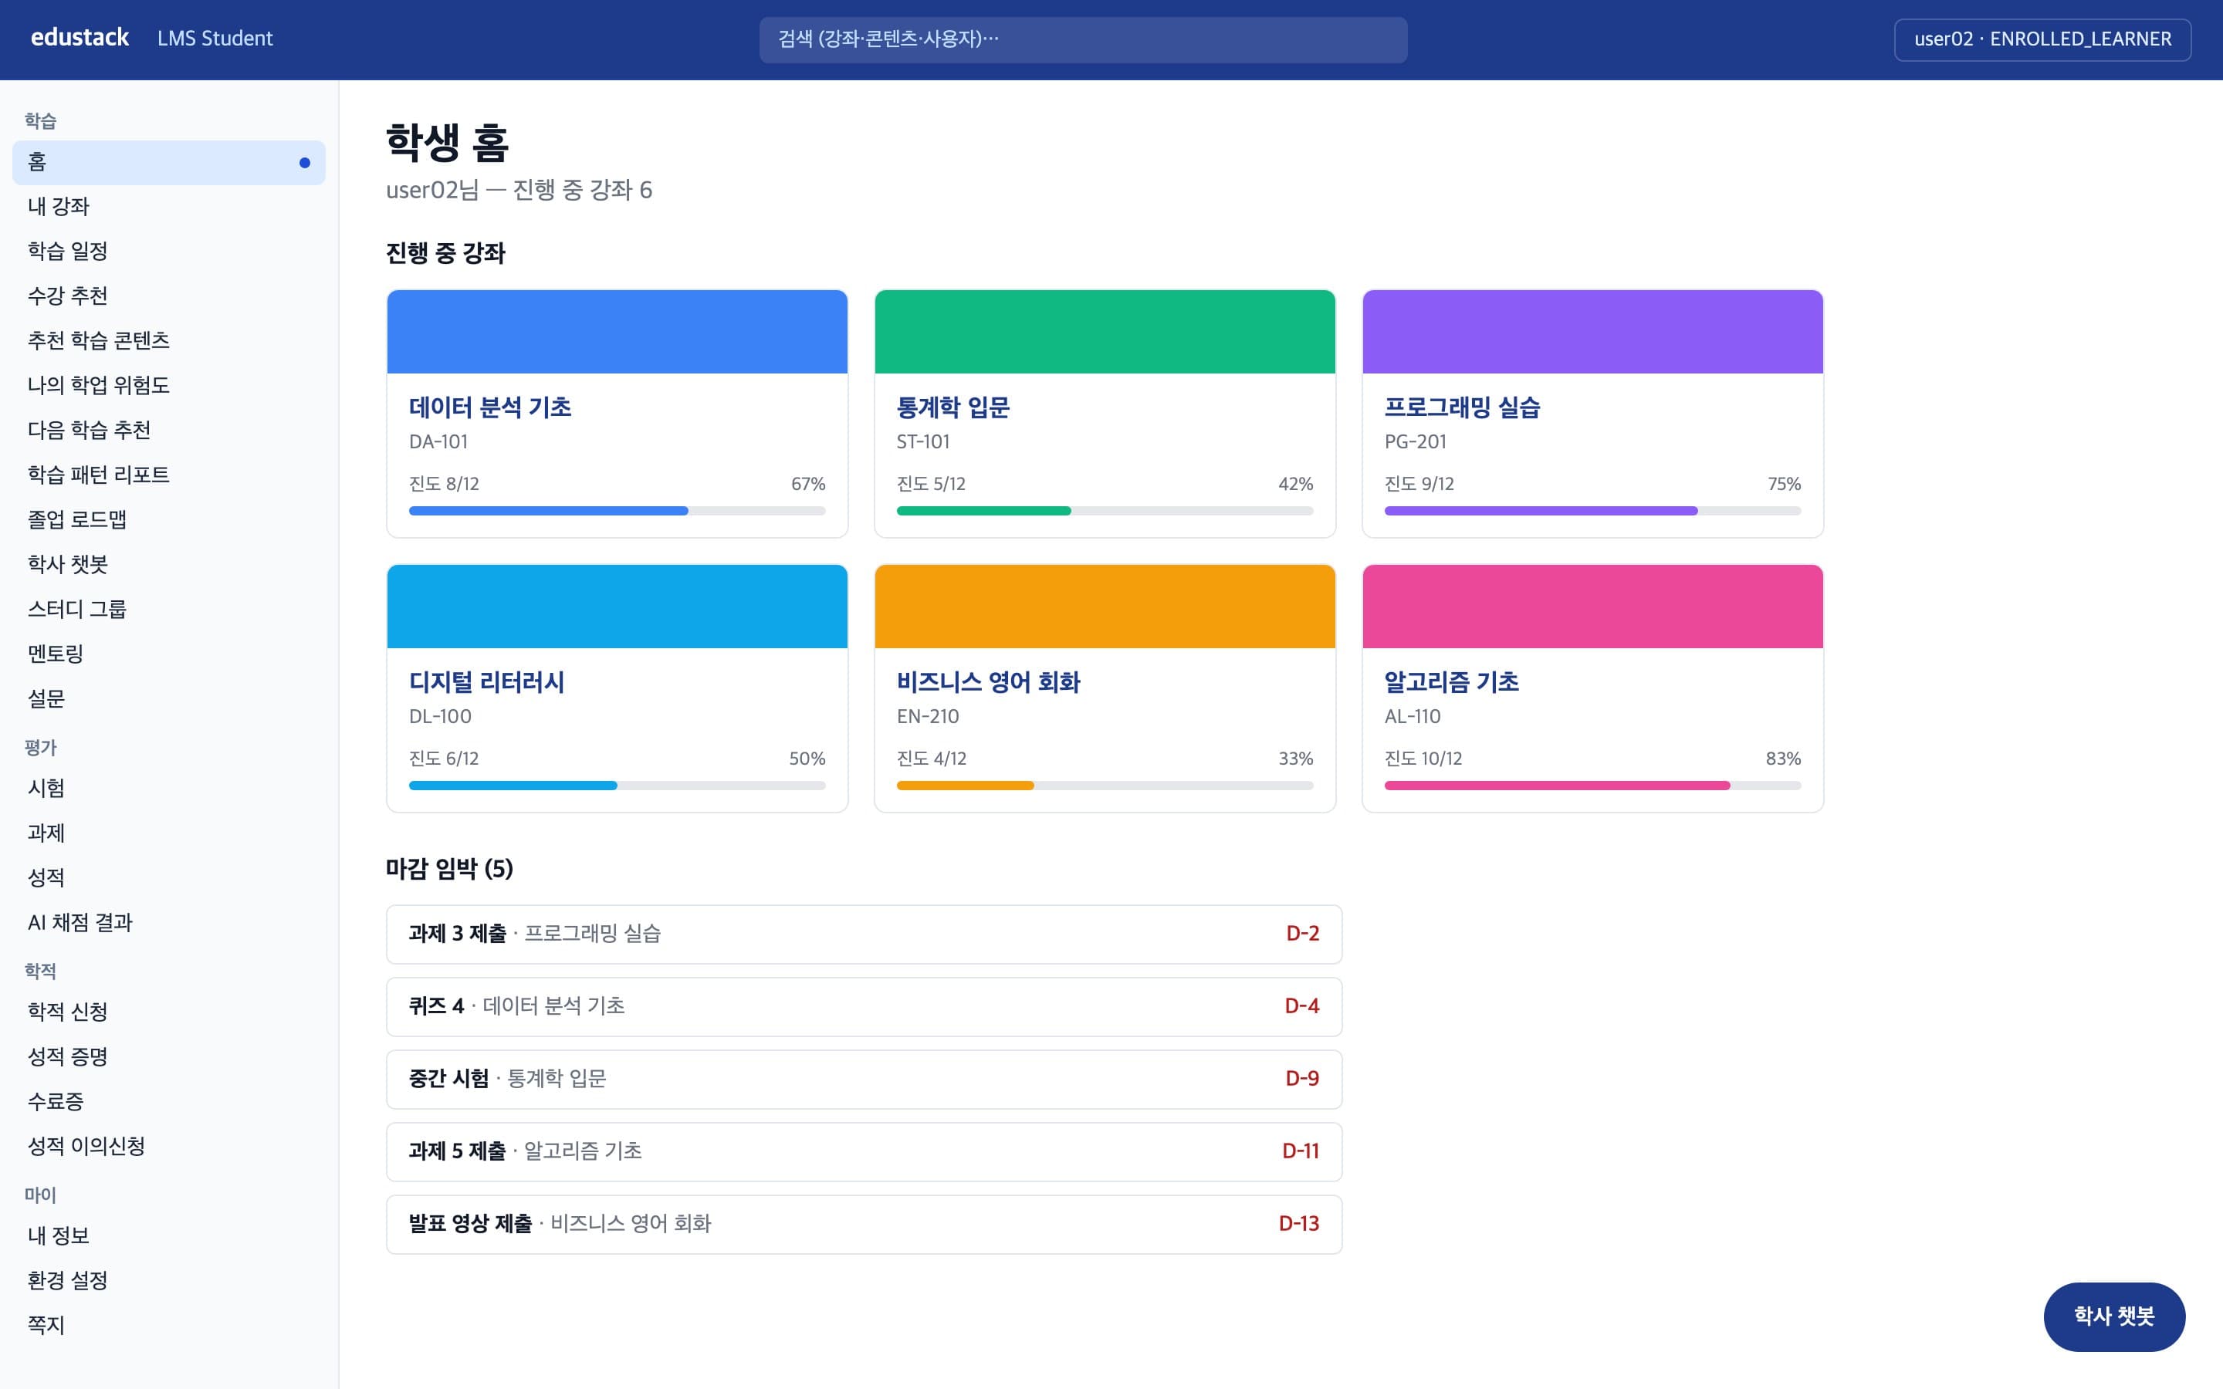
Task: Open 내 정보 page
Action: coord(169,1235)
